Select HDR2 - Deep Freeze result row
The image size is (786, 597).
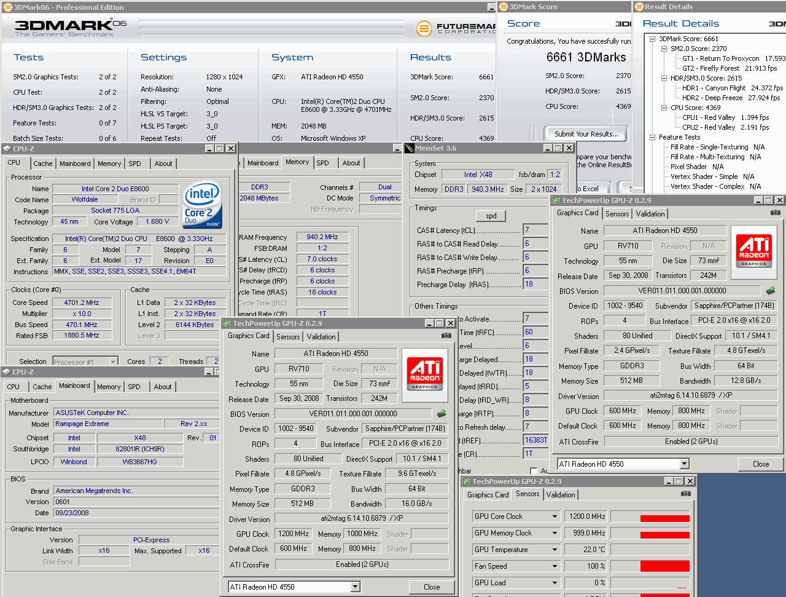point(731,98)
